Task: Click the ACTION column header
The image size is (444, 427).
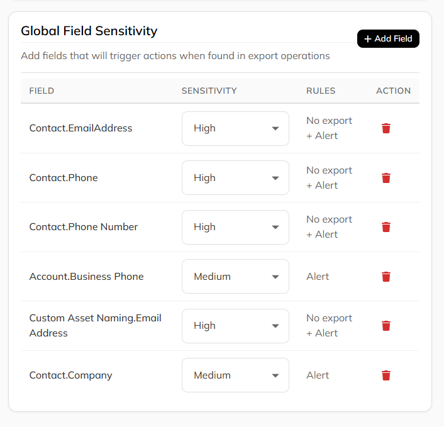Action: click(393, 91)
